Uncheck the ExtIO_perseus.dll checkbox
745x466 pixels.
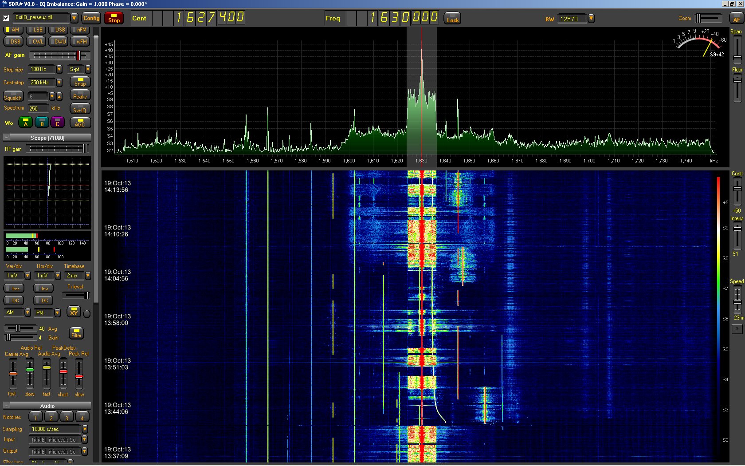point(6,18)
